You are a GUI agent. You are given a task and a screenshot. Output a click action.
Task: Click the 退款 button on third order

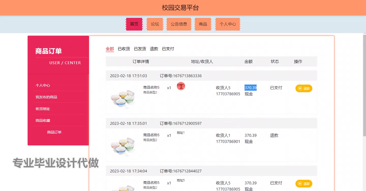[x=304, y=184]
